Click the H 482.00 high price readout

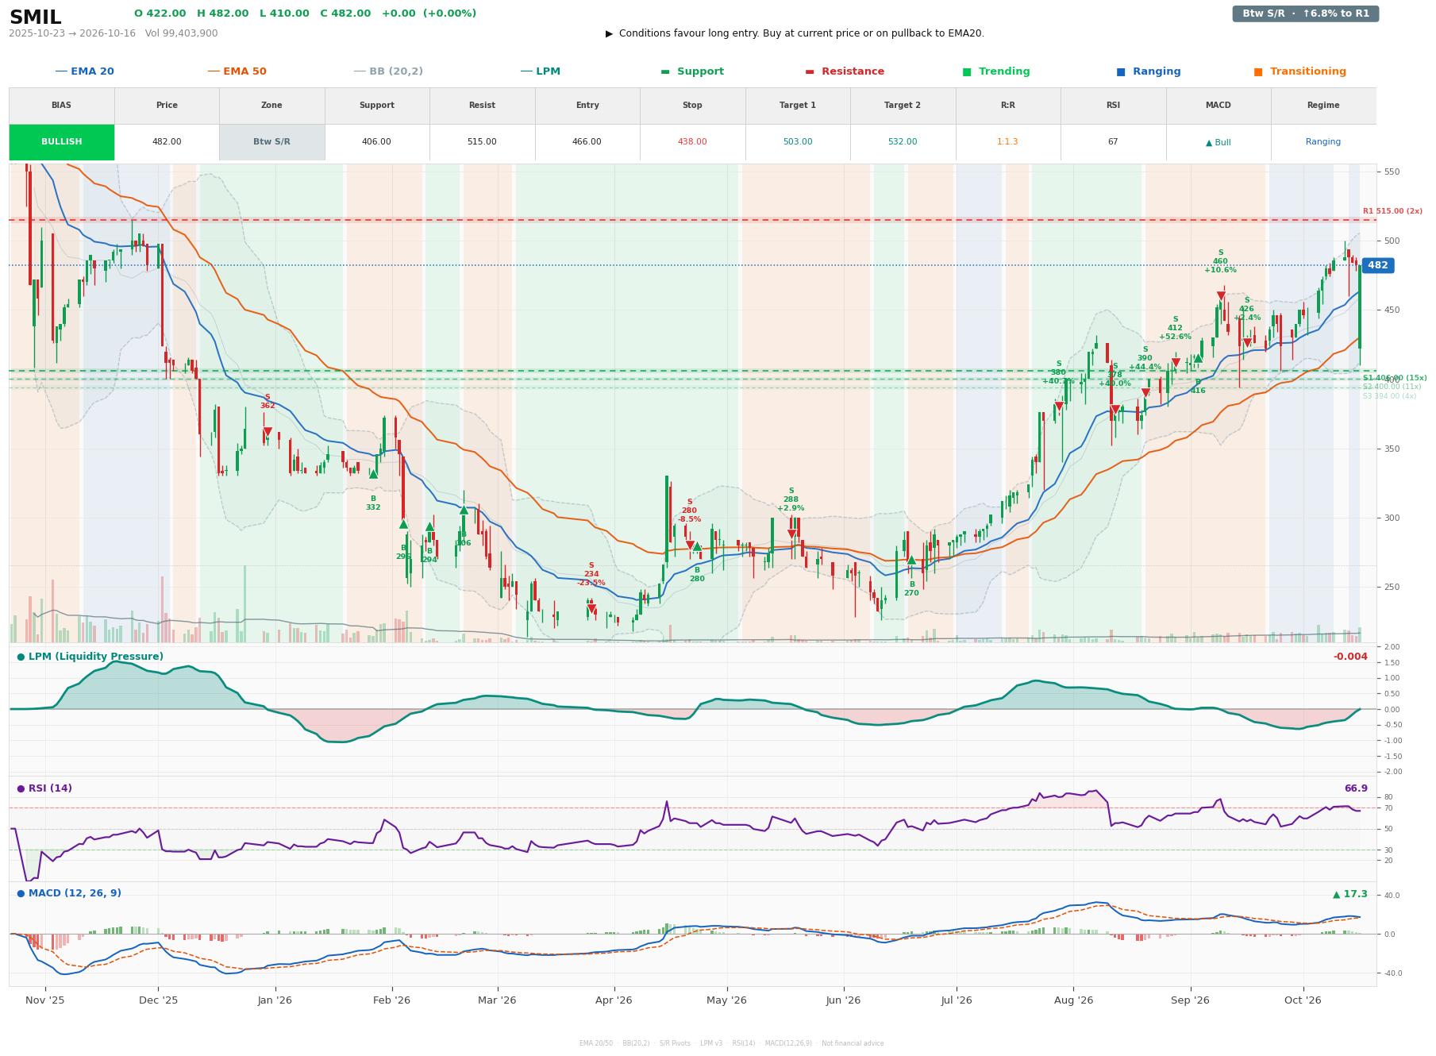[x=222, y=13]
